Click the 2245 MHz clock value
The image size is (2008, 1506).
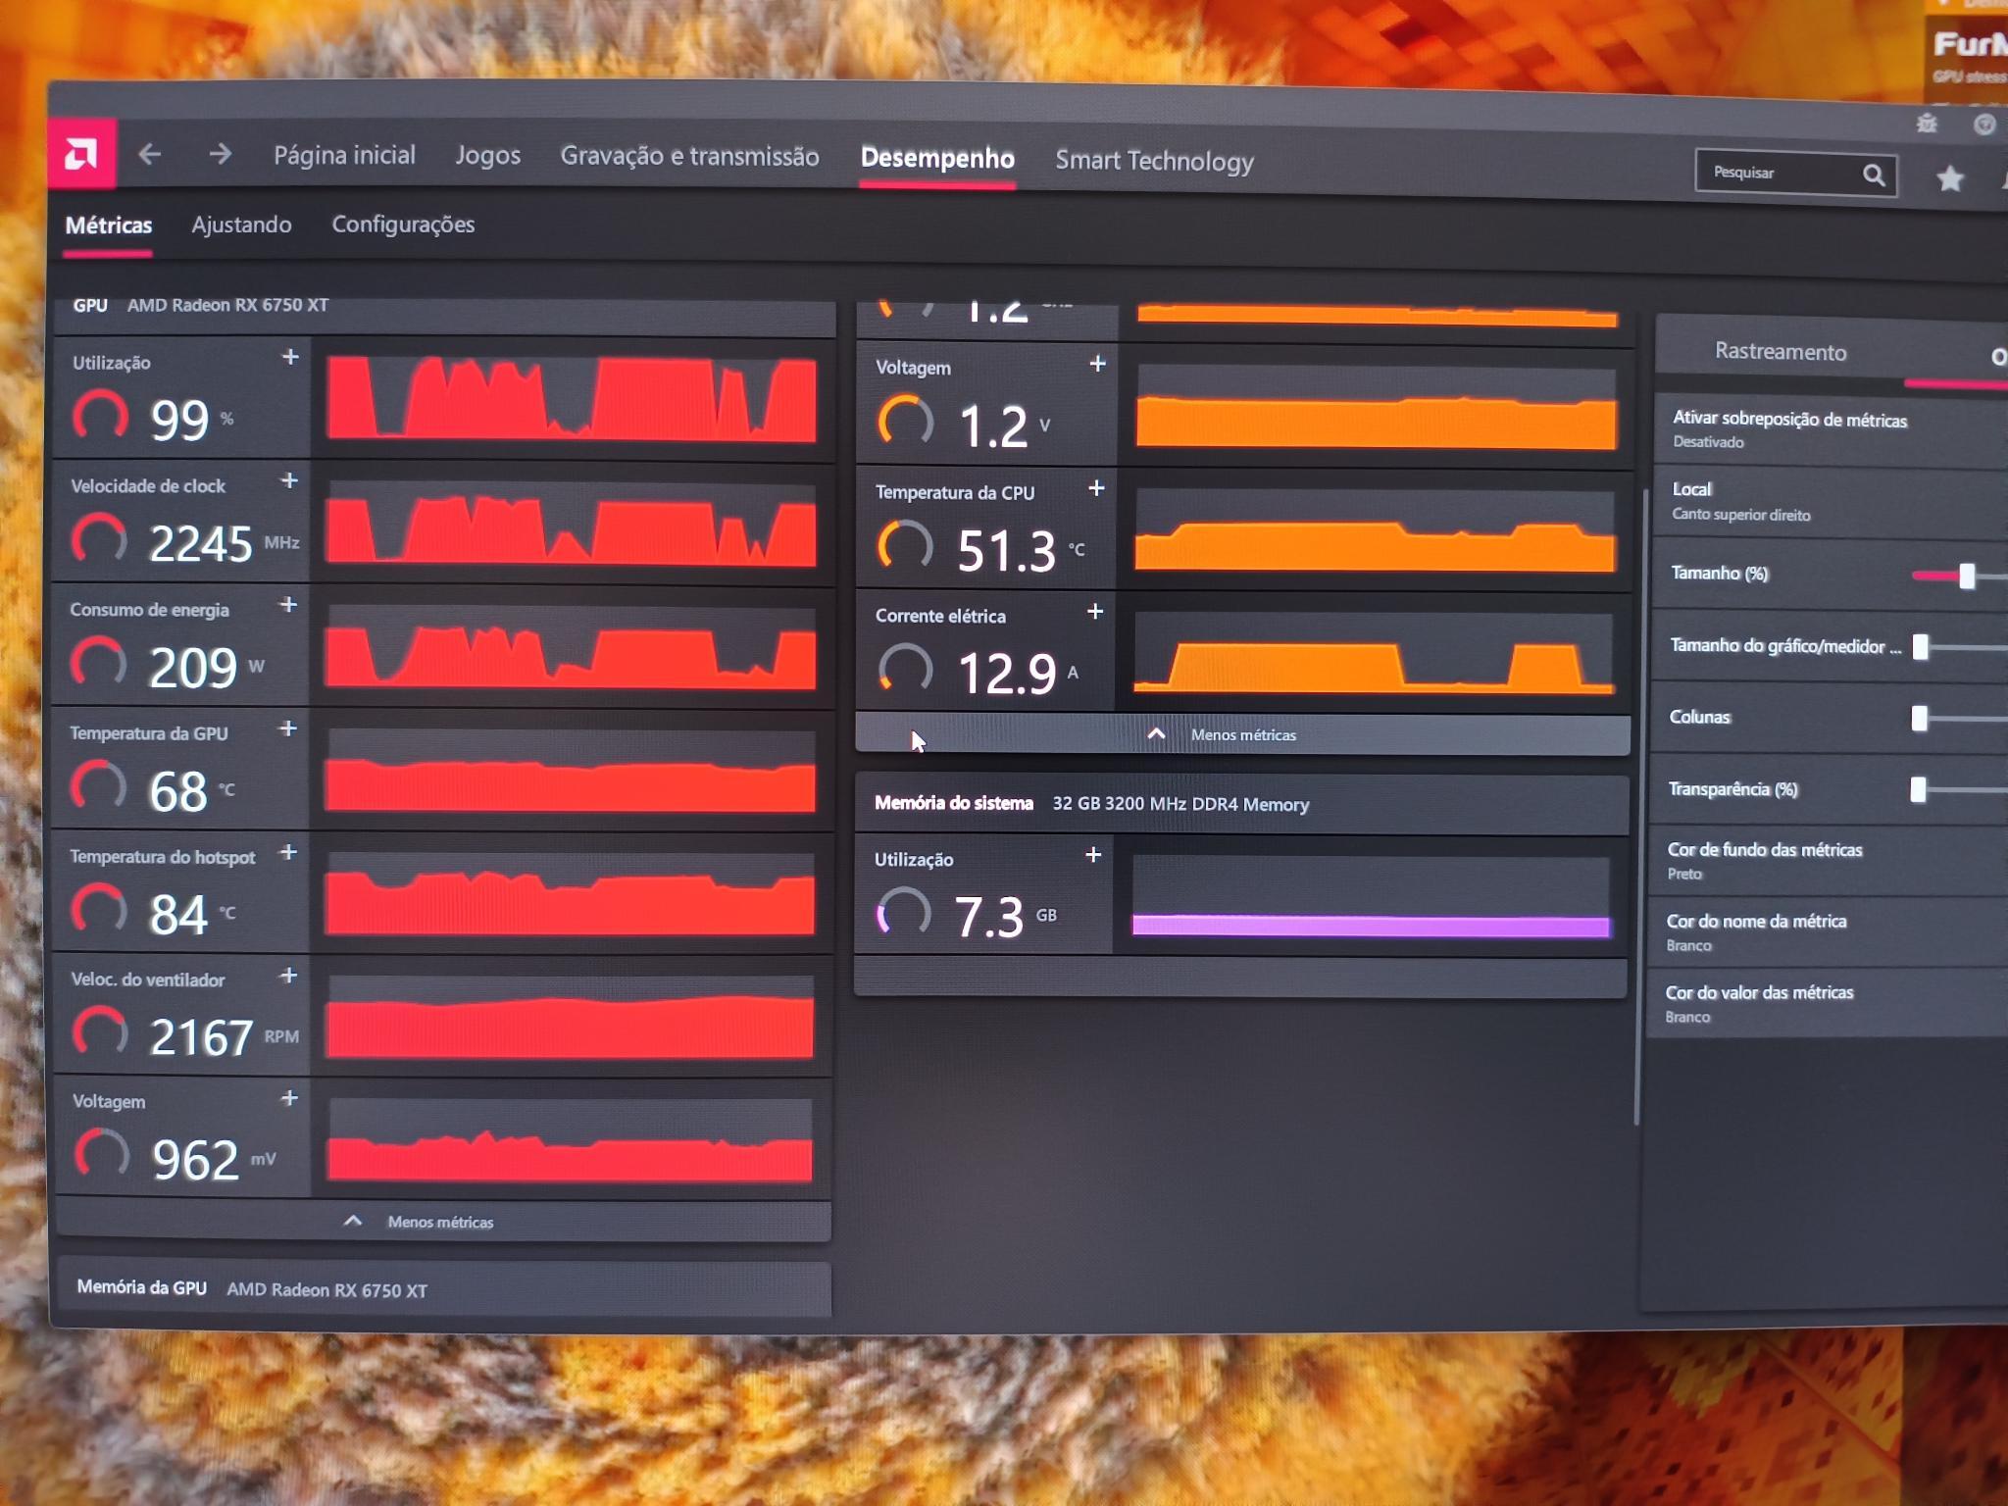pos(201,543)
